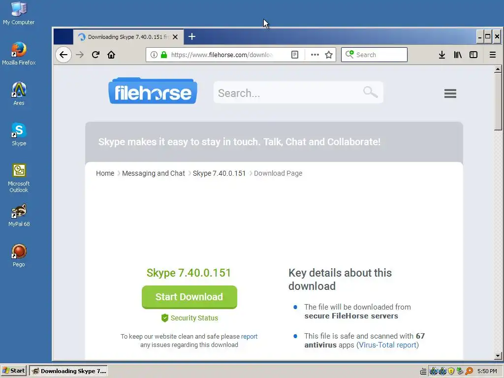The image size is (504, 378).
Task: Go to browser home page
Action: [x=111, y=55]
